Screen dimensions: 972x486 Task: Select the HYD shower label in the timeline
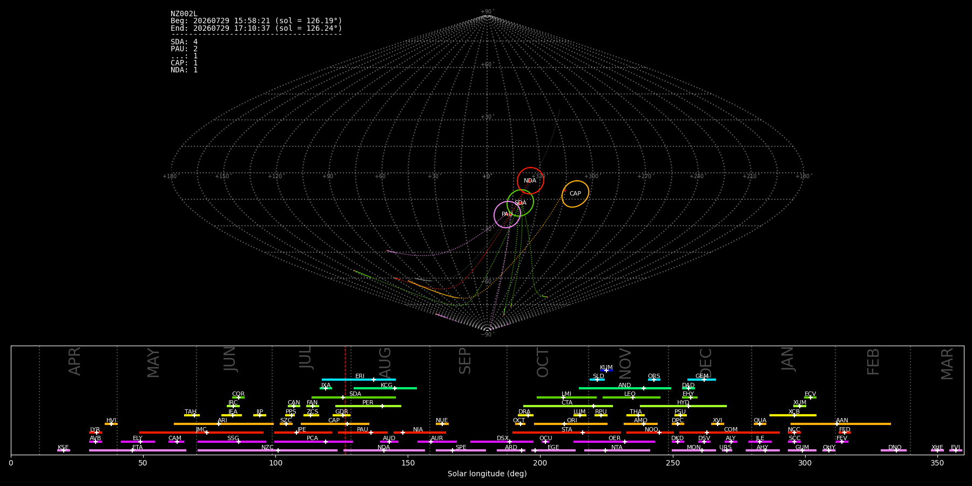click(x=683, y=403)
